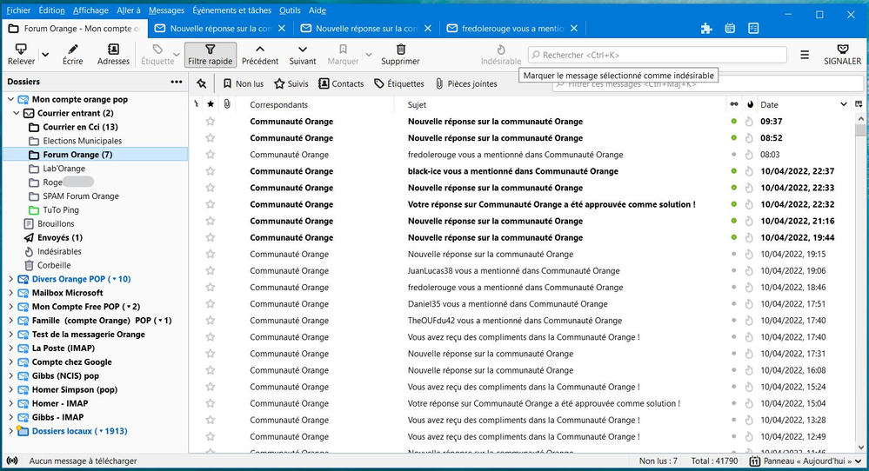This screenshot has height=471, width=869.
Task: Expand the Divers Orange POP account
Action: click(x=10, y=279)
